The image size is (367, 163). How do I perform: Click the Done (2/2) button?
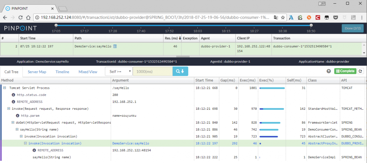[352, 28]
